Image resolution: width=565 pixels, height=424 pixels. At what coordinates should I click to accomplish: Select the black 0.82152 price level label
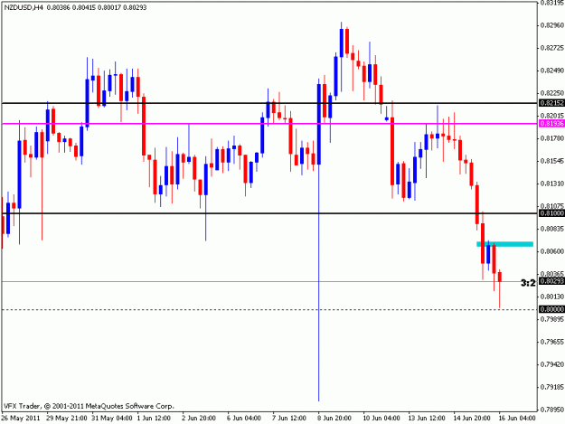552,103
